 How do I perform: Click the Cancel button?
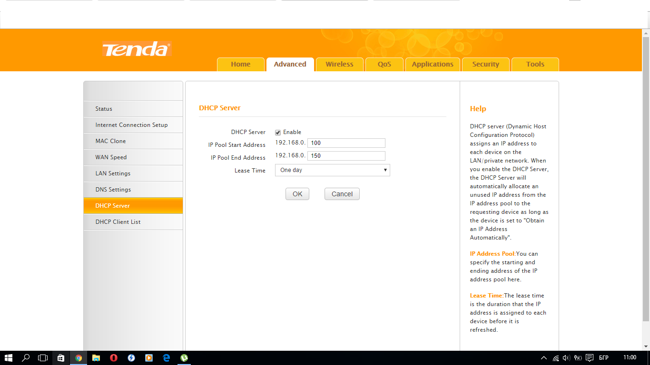[x=342, y=194]
